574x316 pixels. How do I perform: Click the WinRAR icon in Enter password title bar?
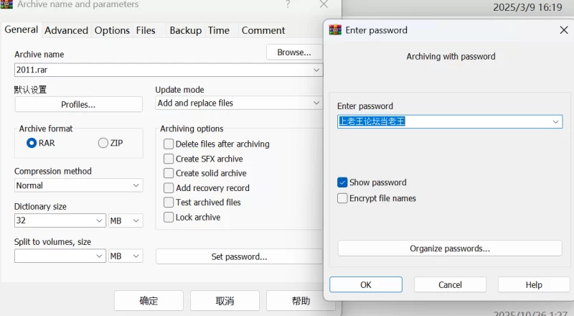tap(335, 30)
